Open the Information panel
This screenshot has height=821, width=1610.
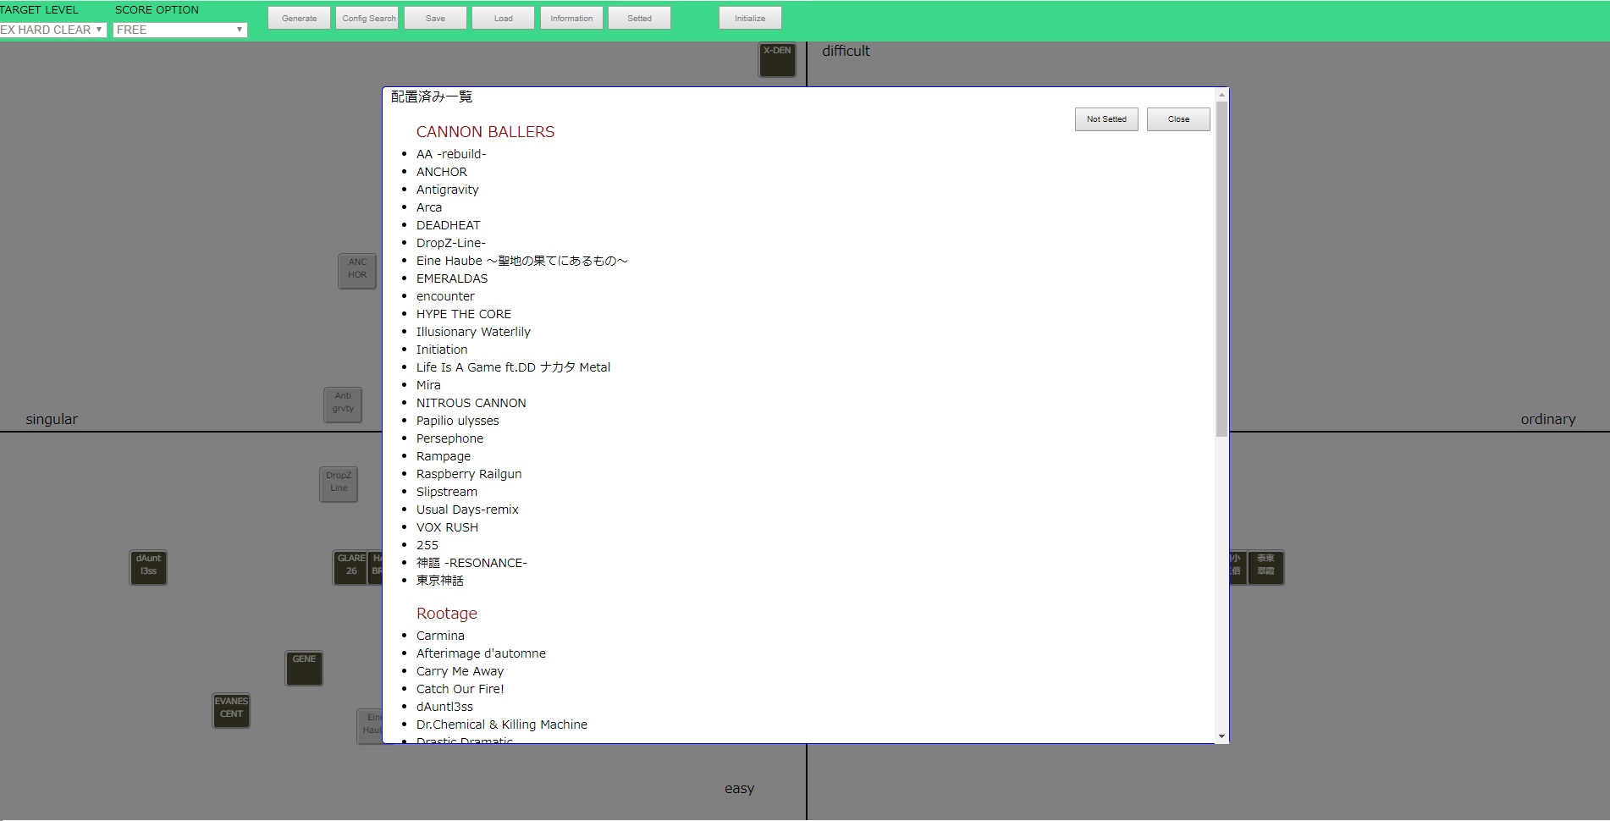[571, 17]
